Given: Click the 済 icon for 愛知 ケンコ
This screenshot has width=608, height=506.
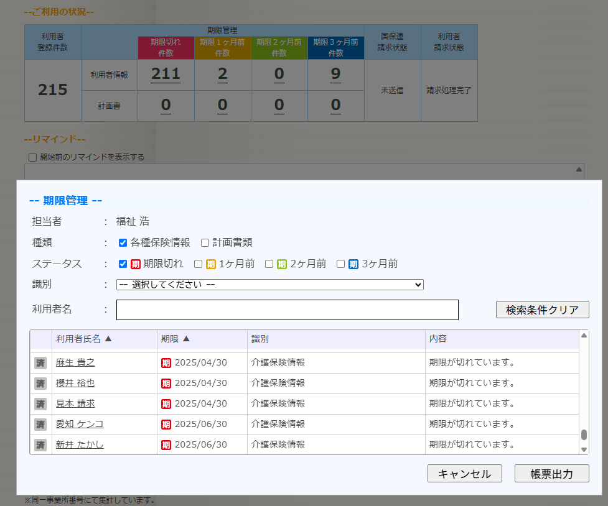Looking at the screenshot, I should [40, 424].
